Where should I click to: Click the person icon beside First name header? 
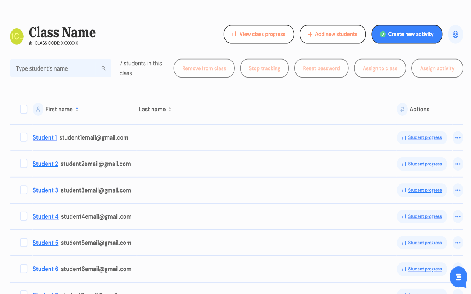pos(38,109)
